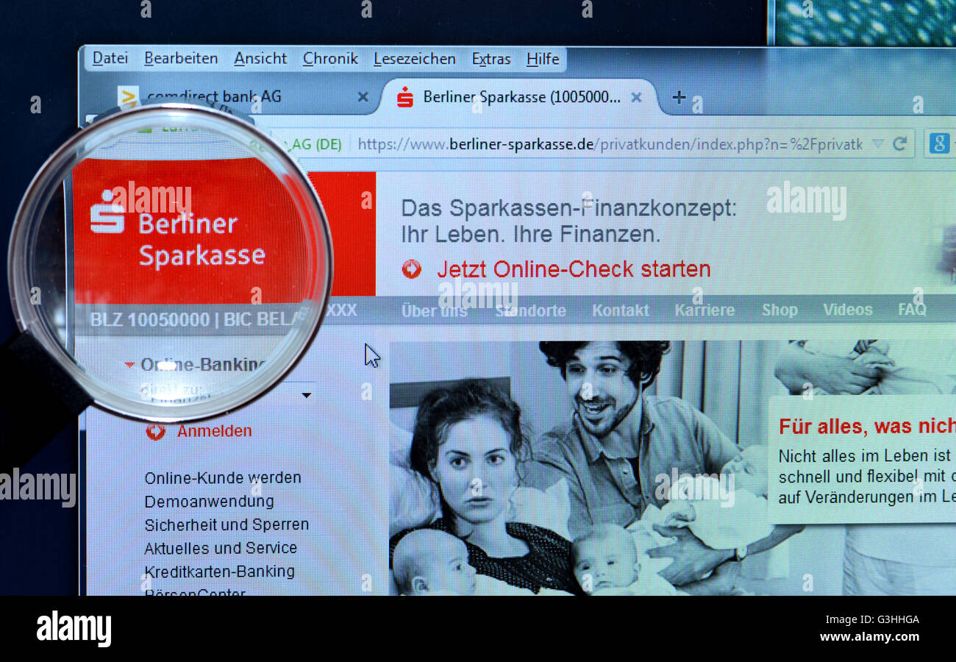Click the Google search engine icon
The image size is (956, 662).
coord(938,143)
